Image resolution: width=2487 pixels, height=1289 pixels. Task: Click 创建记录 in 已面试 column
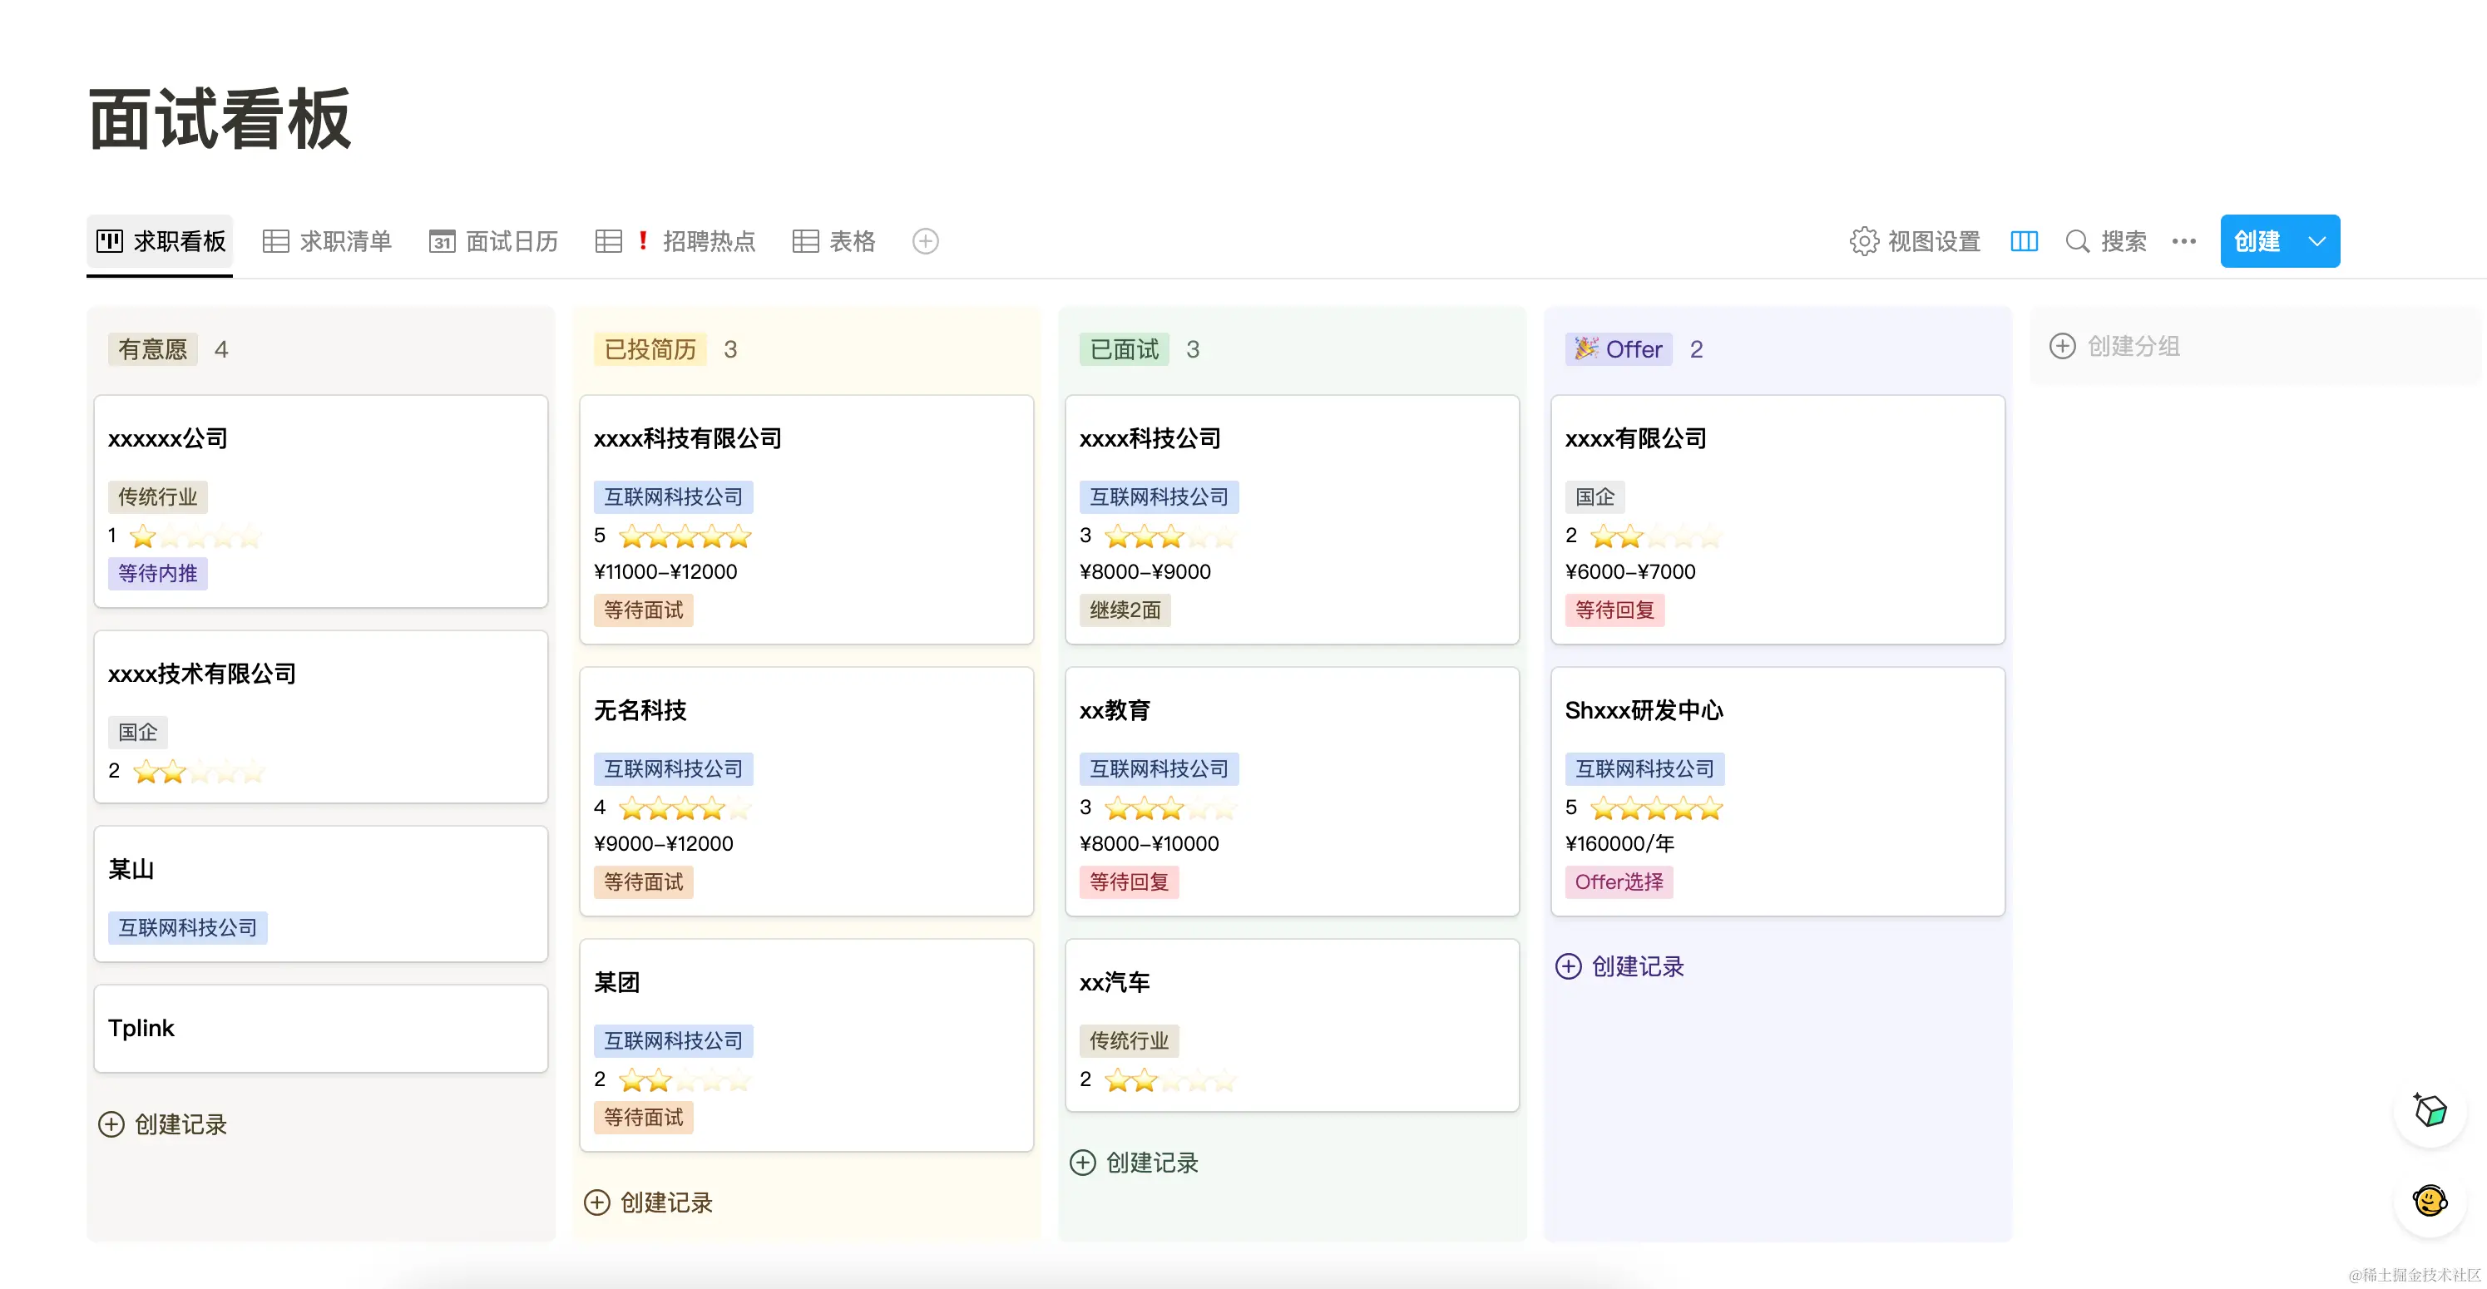click(x=1134, y=1163)
